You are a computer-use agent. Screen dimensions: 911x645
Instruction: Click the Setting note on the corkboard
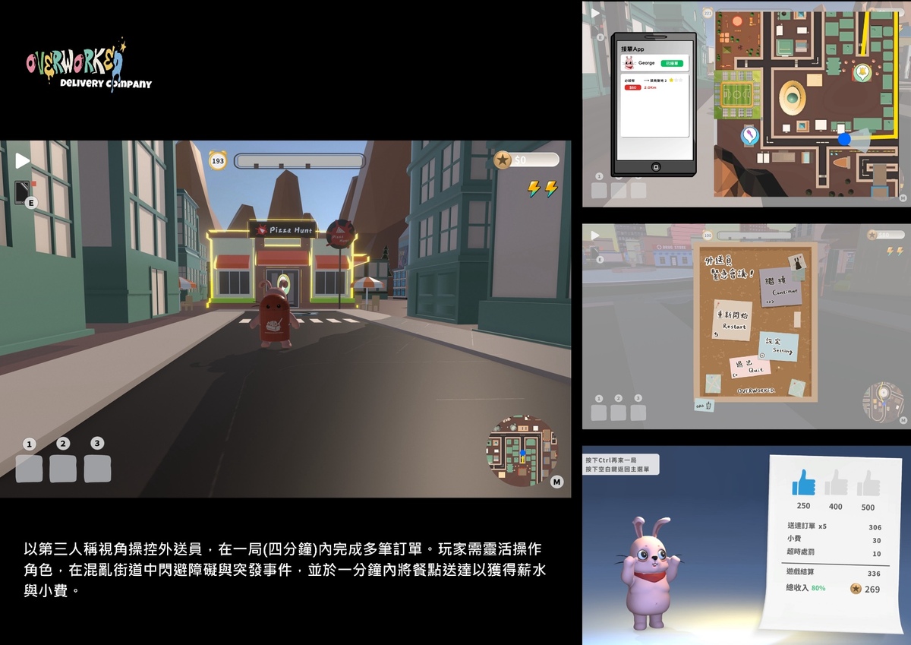778,347
